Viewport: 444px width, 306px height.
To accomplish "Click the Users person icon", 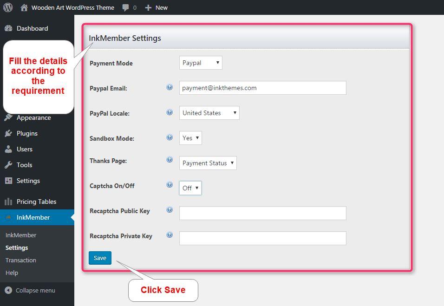I will pos(8,149).
